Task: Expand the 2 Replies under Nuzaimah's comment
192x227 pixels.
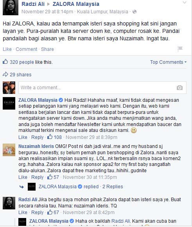Action: pos(113,187)
